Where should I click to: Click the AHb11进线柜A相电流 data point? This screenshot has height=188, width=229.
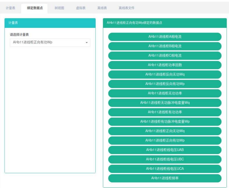tap(165, 37)
